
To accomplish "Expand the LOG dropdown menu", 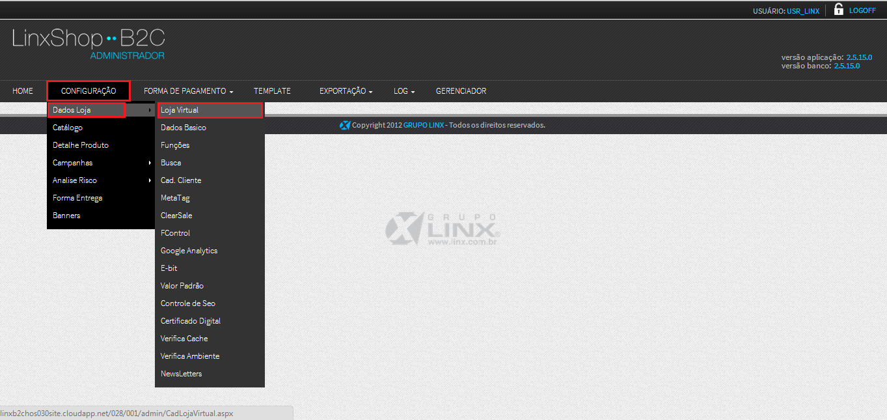I will pyautogui.click(x=404, y=91).
